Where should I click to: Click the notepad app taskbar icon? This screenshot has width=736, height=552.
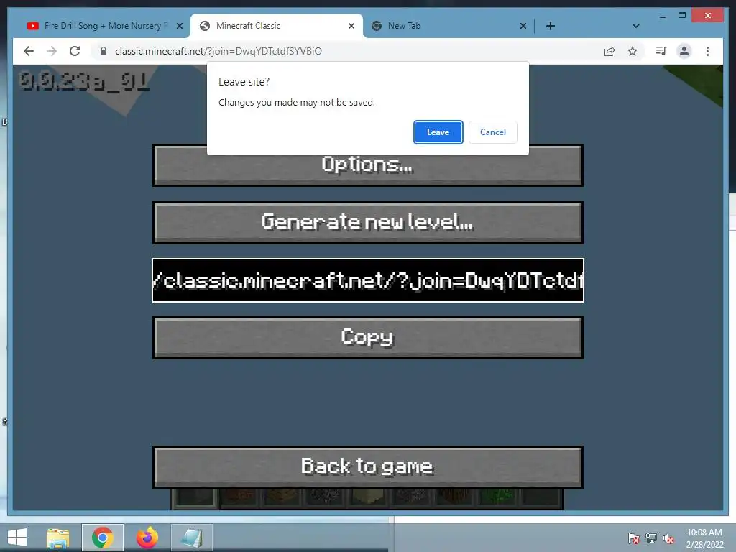pyautogui.click(x=191, y=538)
